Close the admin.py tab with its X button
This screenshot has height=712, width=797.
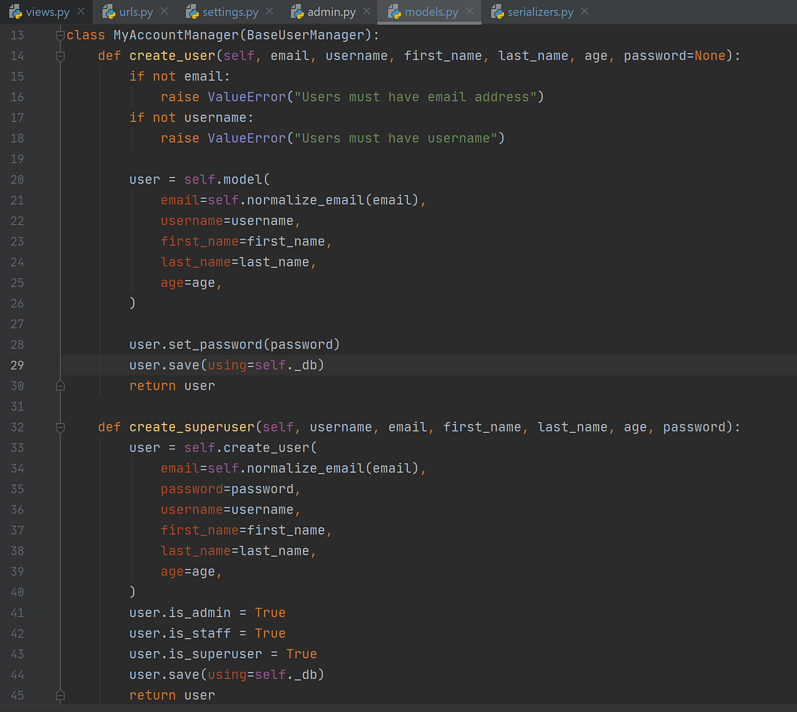tap(366, 11)
